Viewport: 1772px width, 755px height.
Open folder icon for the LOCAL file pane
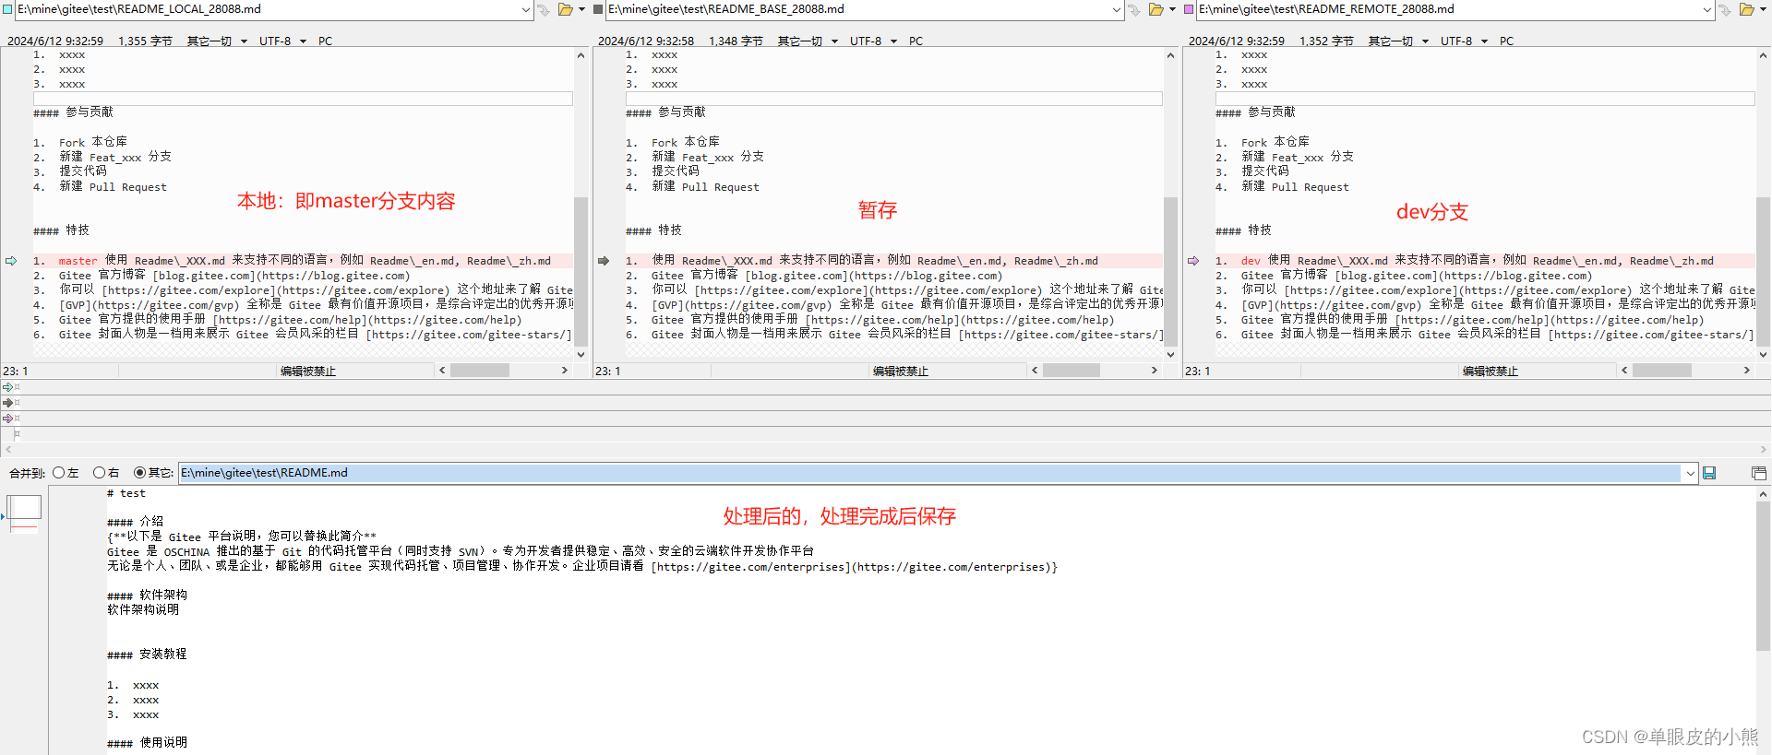565,9
